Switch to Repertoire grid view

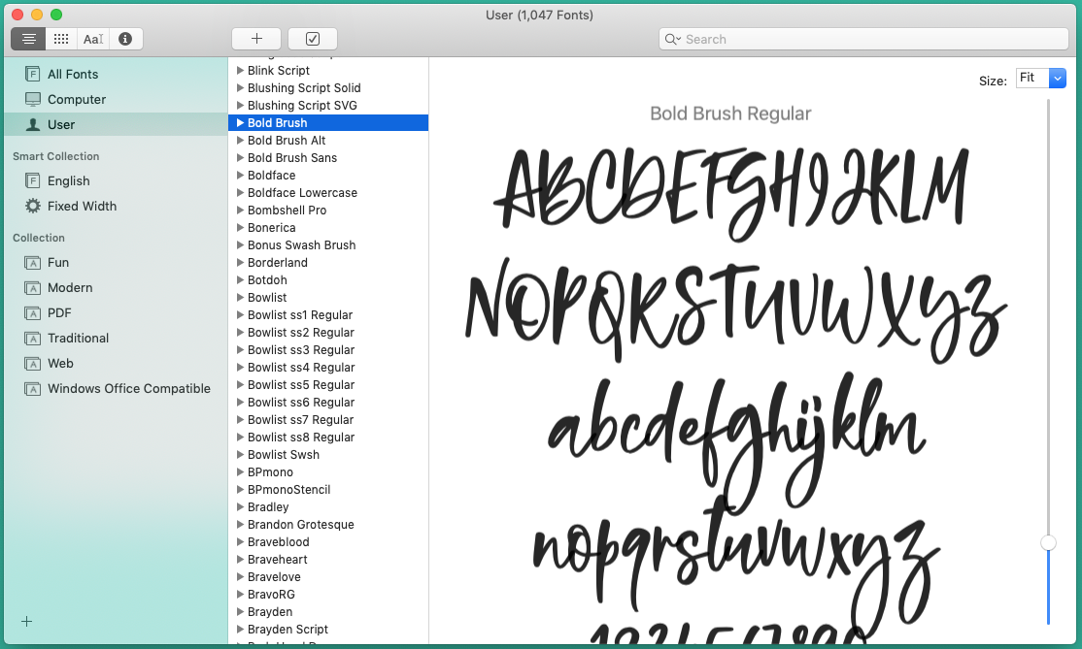[61, 39]
